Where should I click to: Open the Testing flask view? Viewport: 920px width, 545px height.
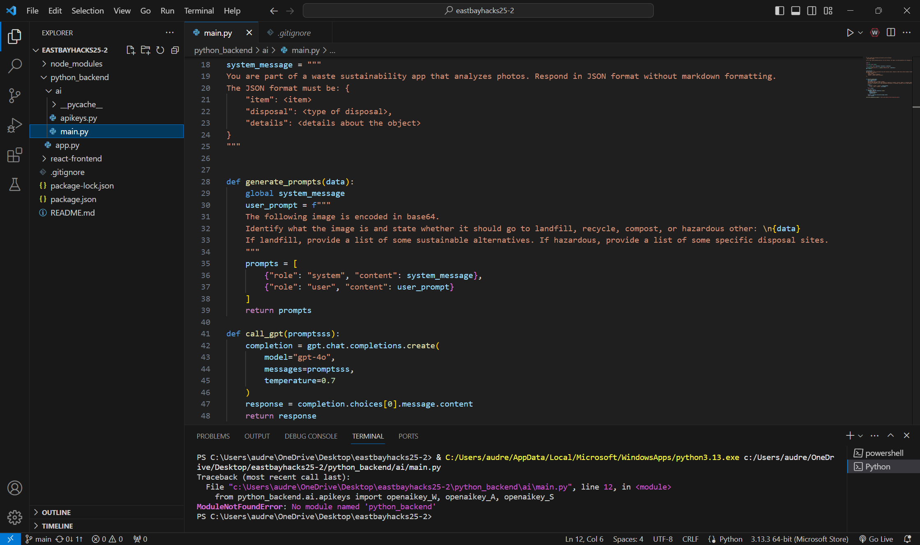tap(15, 184)
